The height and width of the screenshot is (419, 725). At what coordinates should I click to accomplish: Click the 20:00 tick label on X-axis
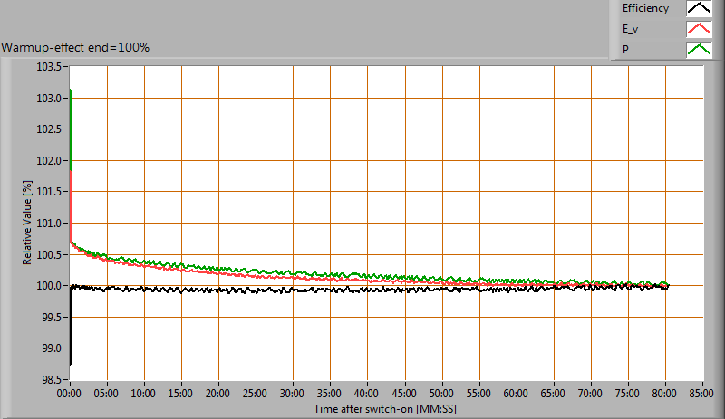point(219,395)
